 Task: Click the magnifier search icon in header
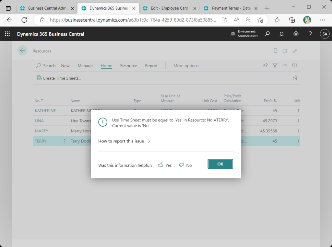[x=267, y=34]
